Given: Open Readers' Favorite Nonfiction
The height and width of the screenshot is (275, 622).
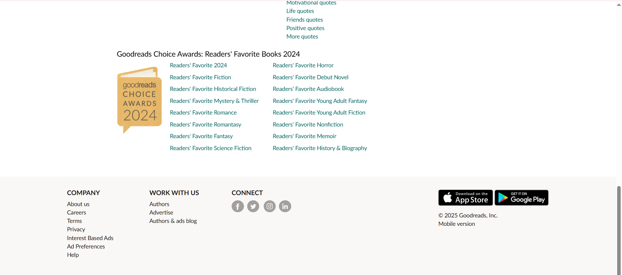Looking at the screenshot, I should 308,125.
